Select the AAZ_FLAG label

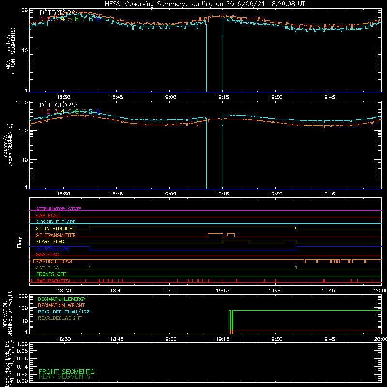point(47,268)
